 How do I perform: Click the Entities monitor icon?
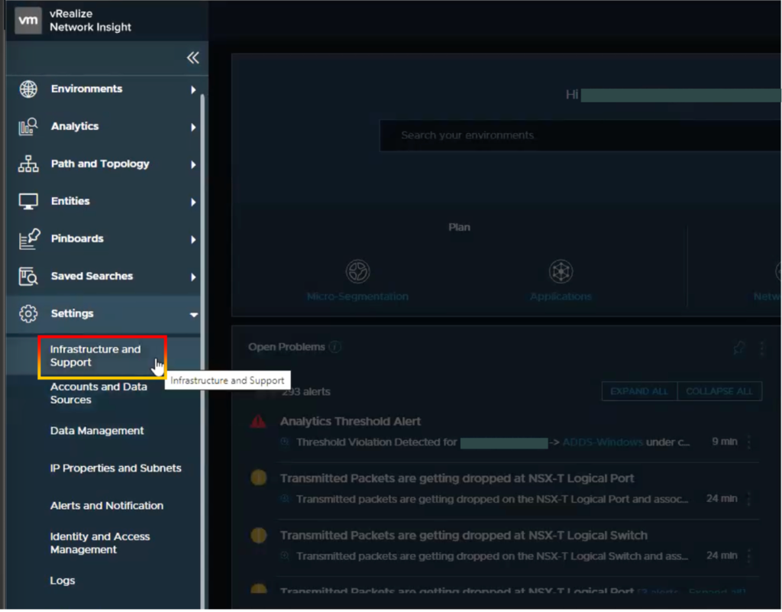(28, 202)
